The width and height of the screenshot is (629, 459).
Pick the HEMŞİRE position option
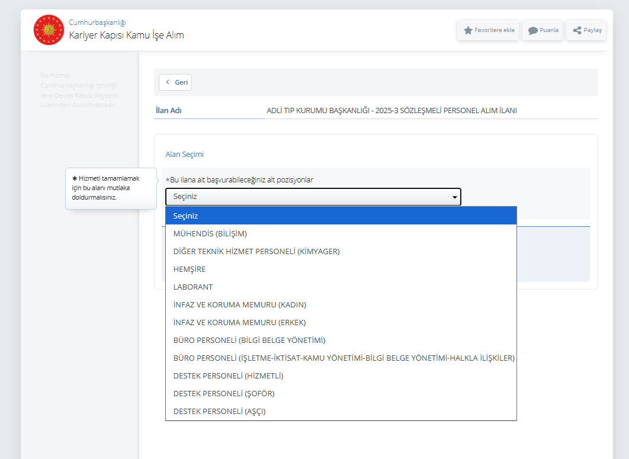[x=190, y=269]
